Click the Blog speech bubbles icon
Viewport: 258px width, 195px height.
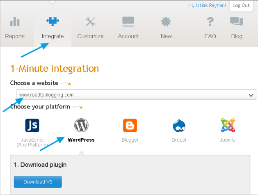pos(237,21)
